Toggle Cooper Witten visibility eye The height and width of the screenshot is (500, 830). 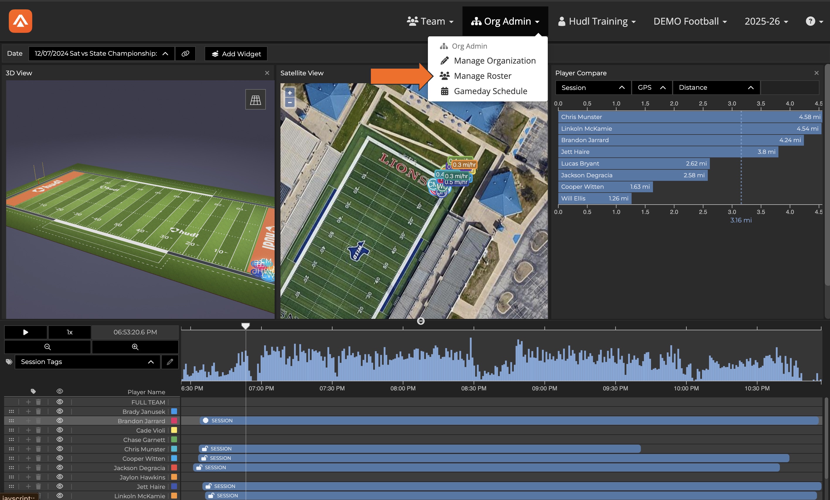(x=59, y=458)
